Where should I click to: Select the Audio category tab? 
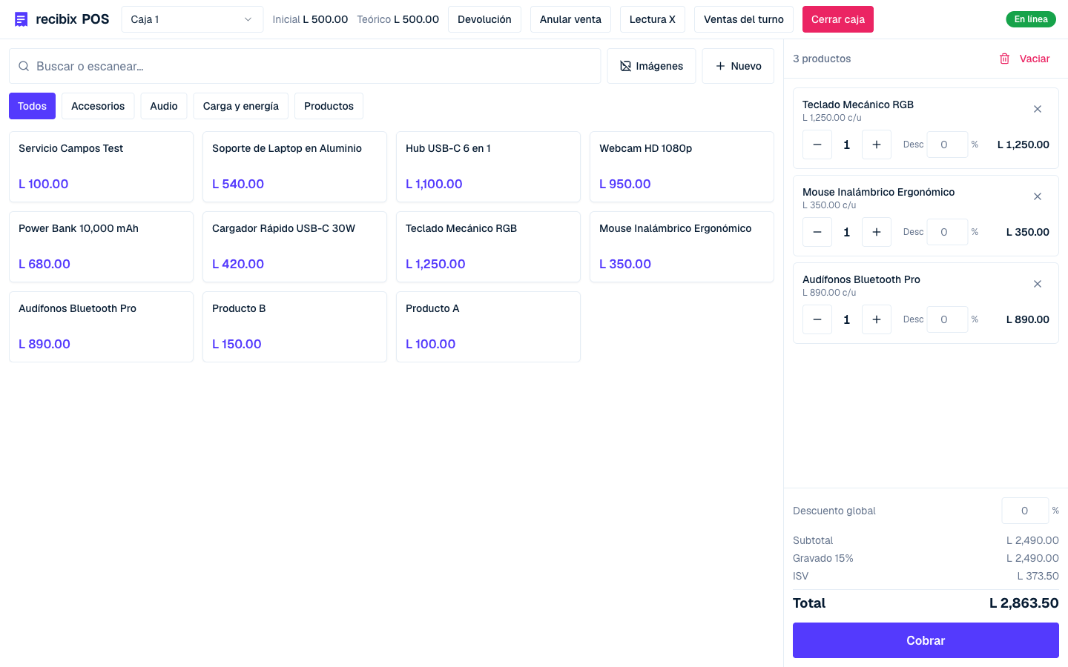point(164,106)
